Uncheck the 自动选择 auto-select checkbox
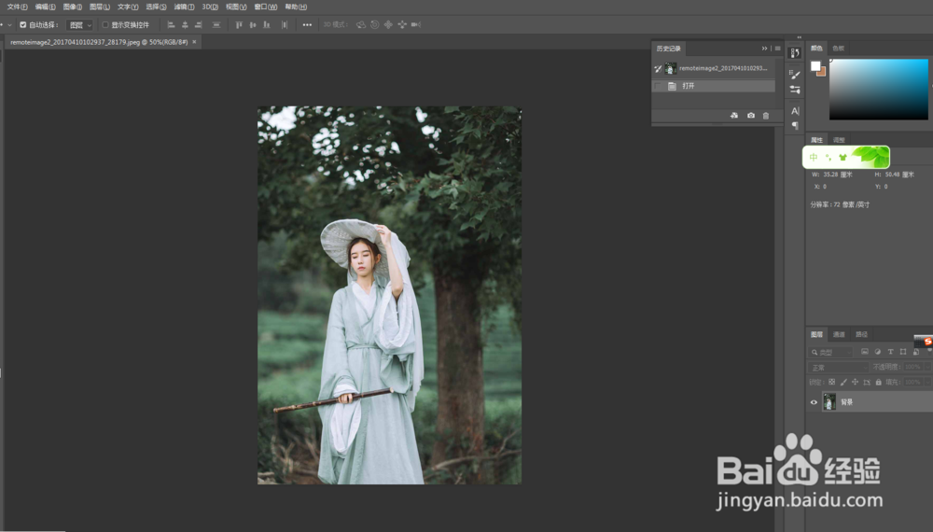This screenshot has width=933, height=532. [23, 25]
